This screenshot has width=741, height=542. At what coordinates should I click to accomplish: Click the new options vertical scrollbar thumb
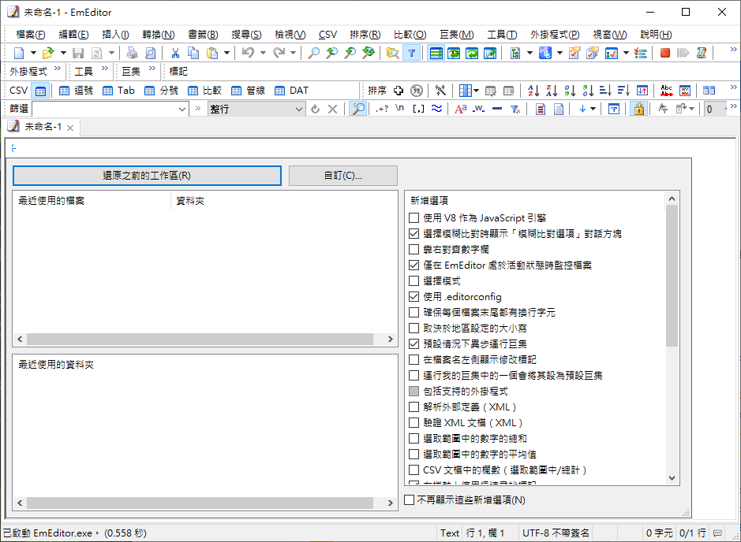(x=672, y=276)
